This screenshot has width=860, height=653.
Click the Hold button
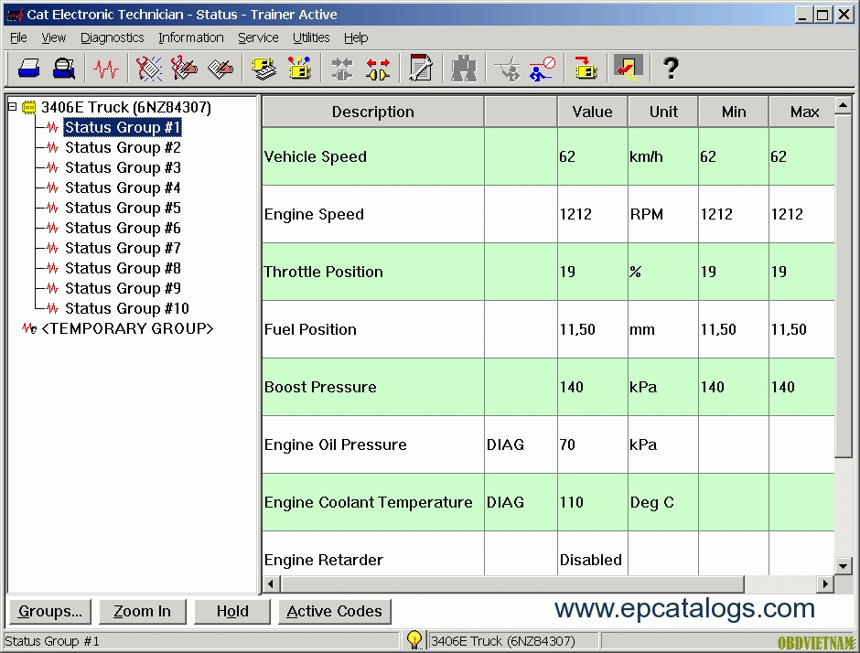pos(232,611)
